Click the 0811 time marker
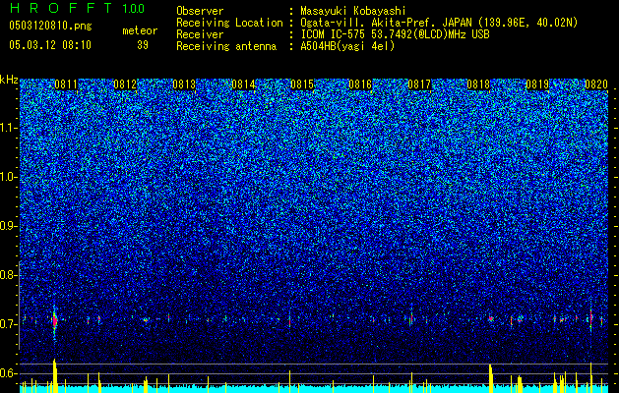The width and height of the screenshot is (619, 393). [x=66, y=84]
